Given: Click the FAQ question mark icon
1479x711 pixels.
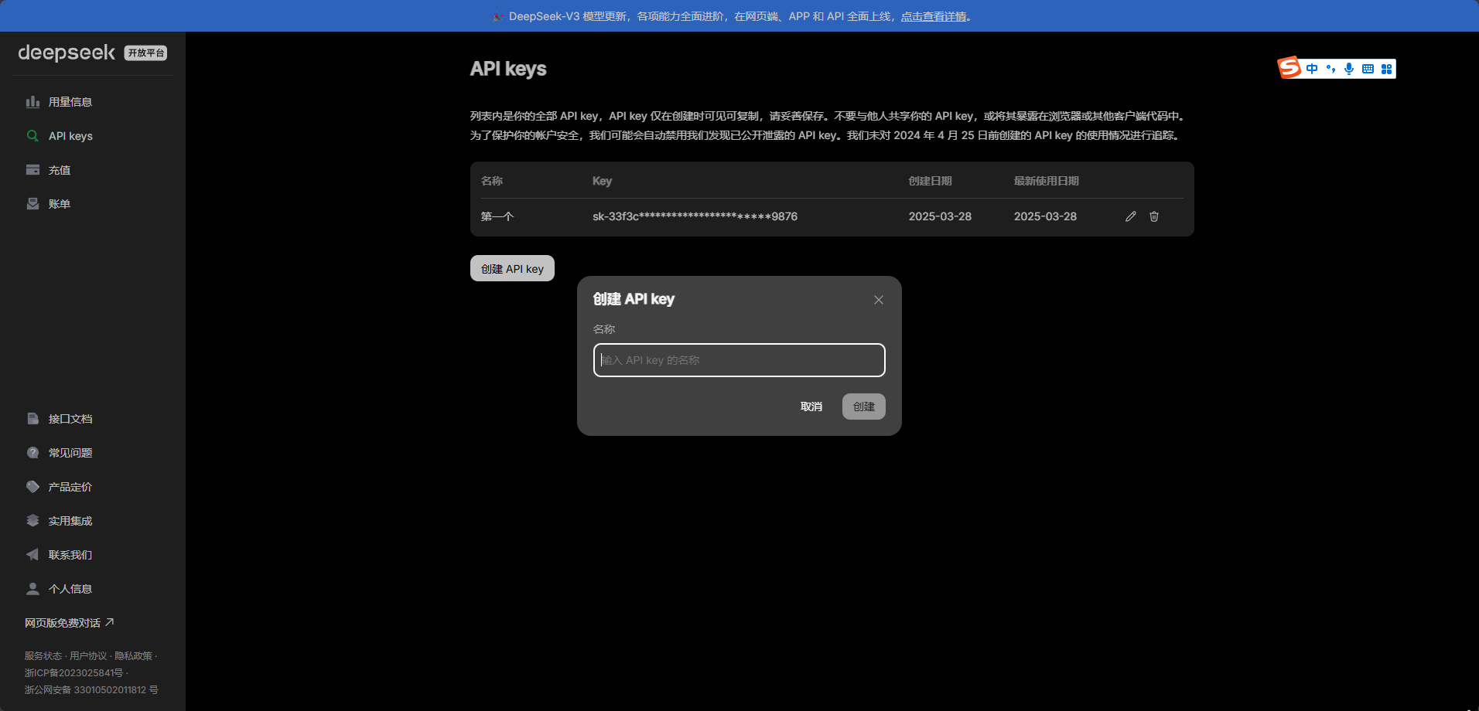Looking at the screenshot, I should 32,453.
